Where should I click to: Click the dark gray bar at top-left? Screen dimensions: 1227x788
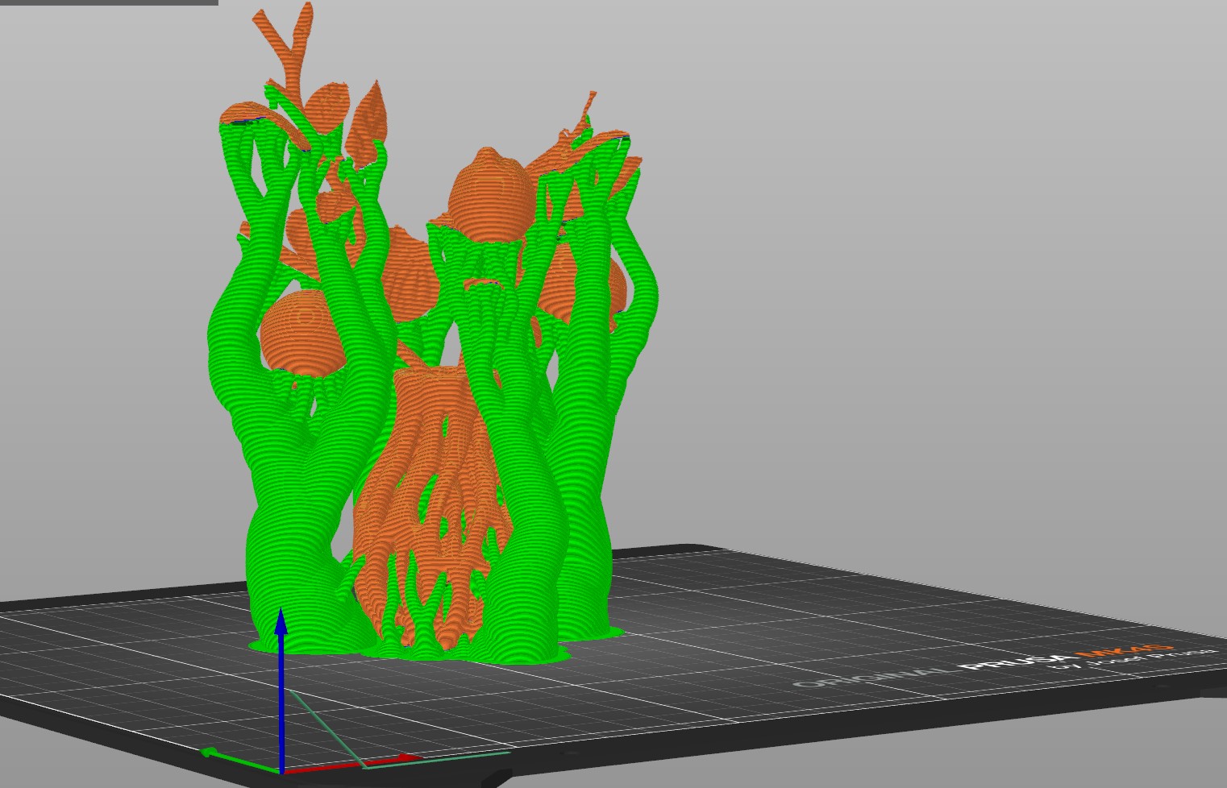(109, 2)
